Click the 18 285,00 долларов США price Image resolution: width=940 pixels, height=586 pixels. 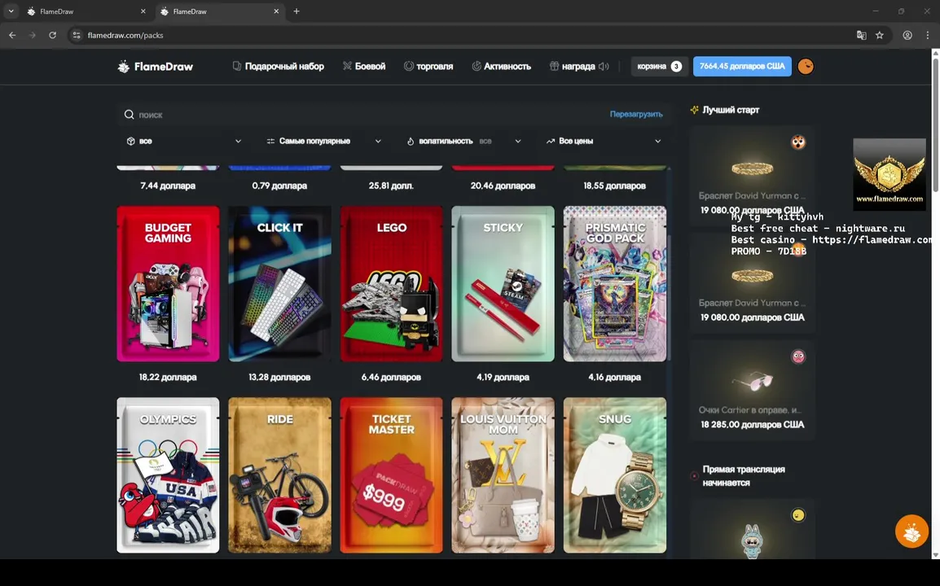point(753,425)
